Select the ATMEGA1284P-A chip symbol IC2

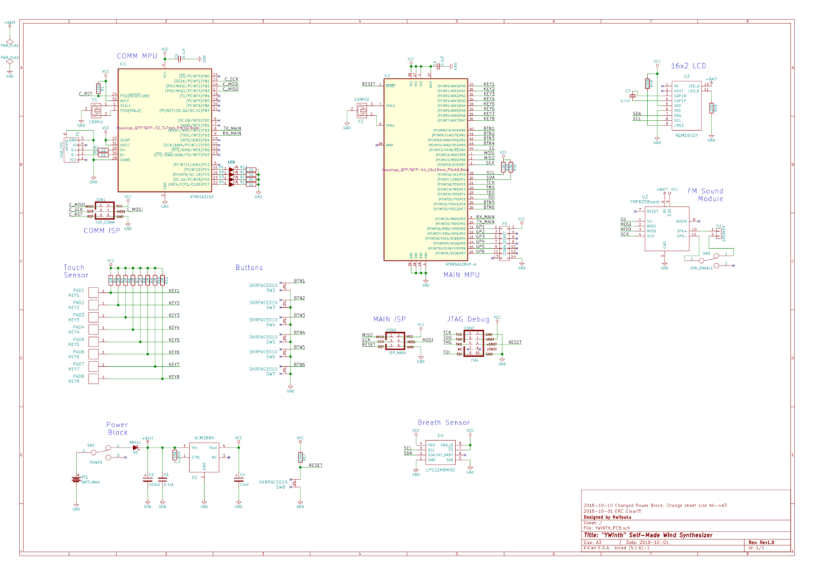[x=425, y=170]
